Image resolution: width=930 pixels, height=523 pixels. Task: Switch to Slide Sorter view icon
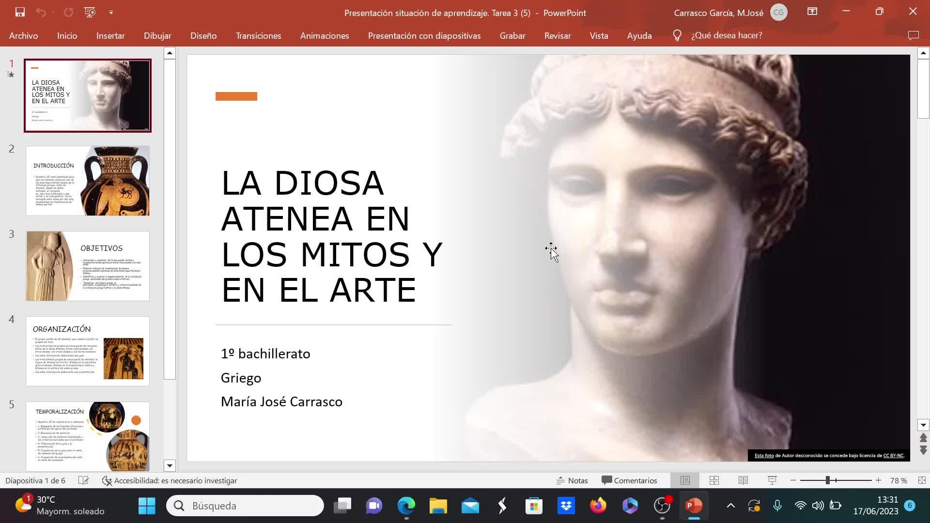click(714, 480)
